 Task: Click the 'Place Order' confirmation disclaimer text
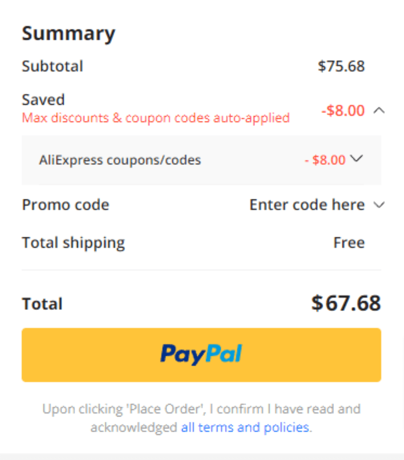(x=201, y=418)
